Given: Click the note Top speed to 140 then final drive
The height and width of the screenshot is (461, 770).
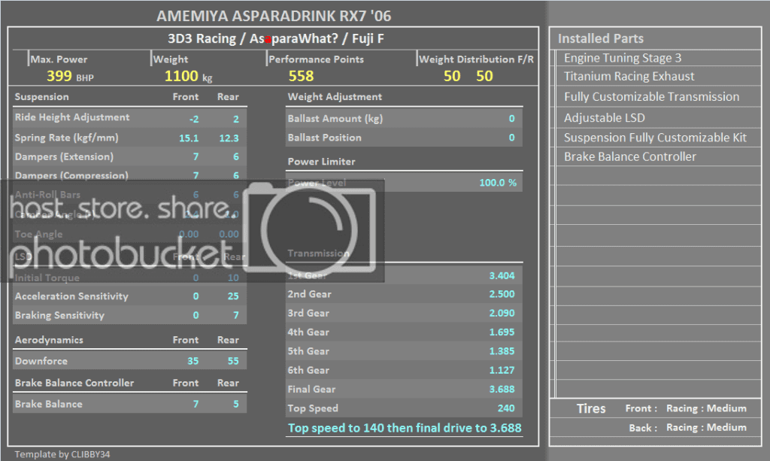Looking at the screenshot, I should [405, 428].
